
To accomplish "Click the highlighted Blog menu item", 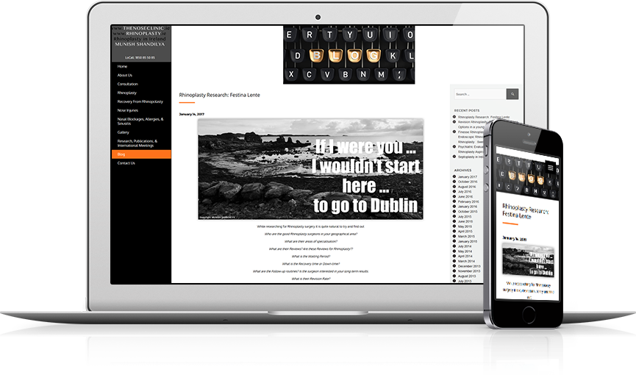I will coord(141,154).
